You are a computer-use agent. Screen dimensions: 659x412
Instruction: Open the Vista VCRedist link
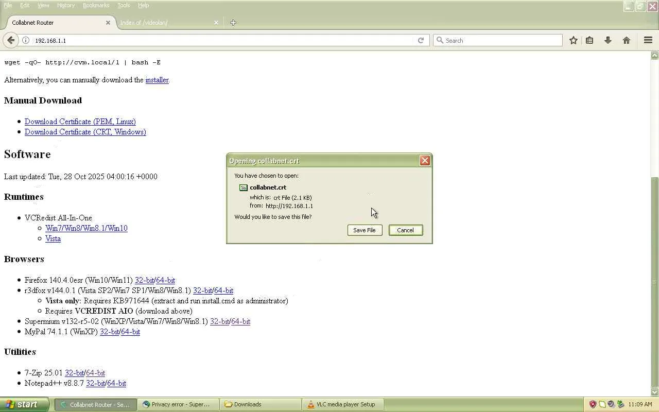coord(53,238)
